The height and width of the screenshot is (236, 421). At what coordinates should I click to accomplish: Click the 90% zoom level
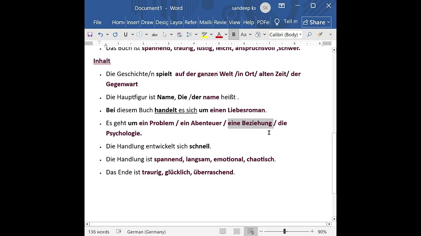click(x=322, y=232)
